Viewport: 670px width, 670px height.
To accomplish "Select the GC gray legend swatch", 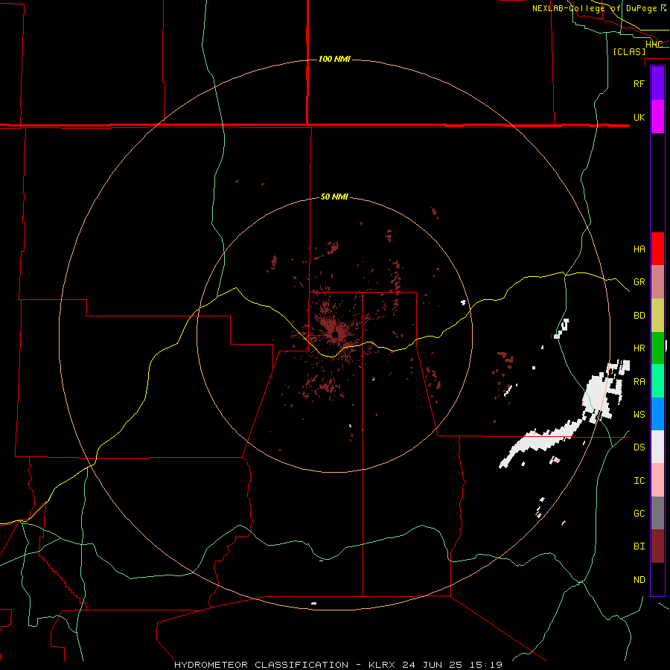I will point(657,513).
